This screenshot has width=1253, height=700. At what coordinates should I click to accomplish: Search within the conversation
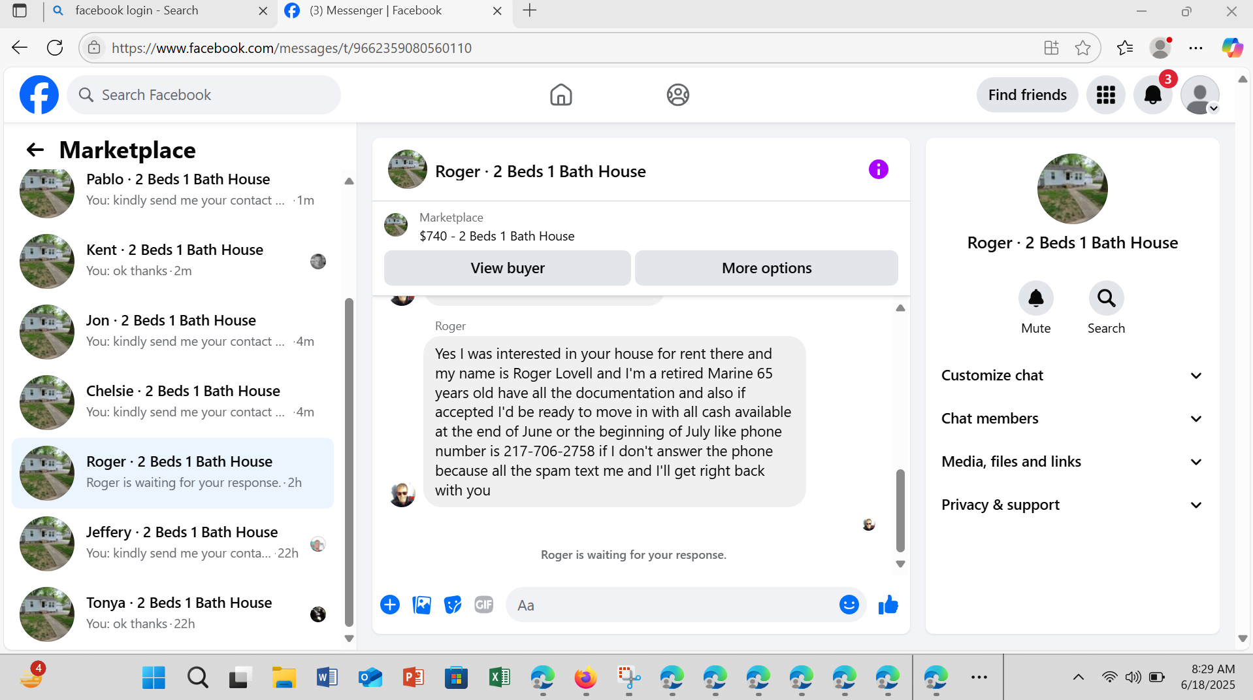coord(1106,299)
